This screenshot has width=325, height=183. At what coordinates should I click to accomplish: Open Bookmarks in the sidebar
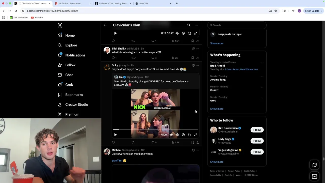(x=70, y=95)
